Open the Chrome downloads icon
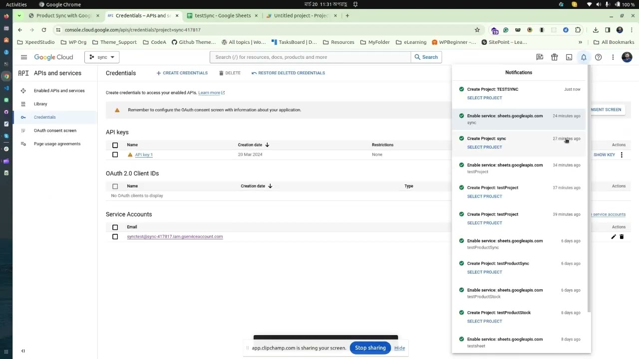The width and height of the screenshot is (639, 359). point(596,30)
